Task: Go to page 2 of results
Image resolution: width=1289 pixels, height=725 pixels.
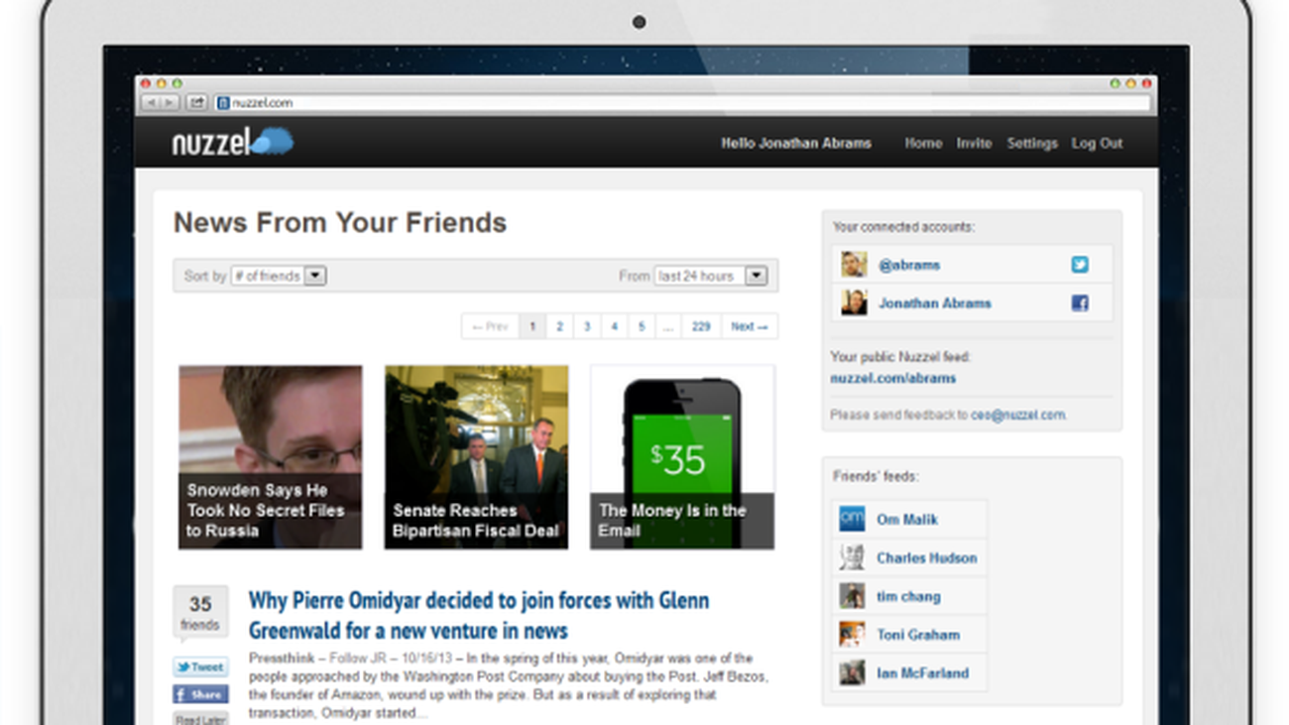Action: coord(559,326)
